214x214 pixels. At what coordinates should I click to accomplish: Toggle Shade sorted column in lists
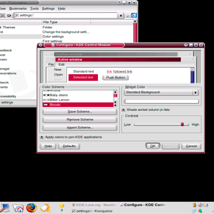[x=123, y=110]
